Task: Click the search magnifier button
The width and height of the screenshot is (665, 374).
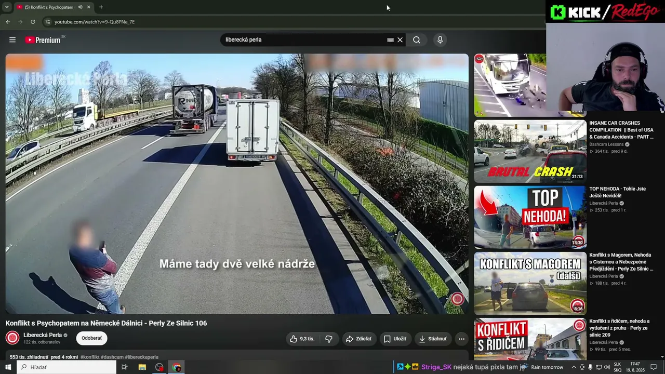Action: [x=417, y=40]
